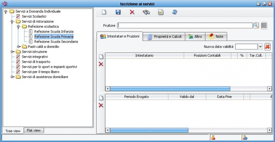The height and width of the screenshot is (142, 275).
Task: Expand Servizi di assistenza domiciliare folder
Action: (x=12, y=77)
